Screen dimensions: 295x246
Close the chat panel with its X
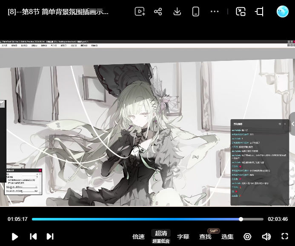(285, 124)
